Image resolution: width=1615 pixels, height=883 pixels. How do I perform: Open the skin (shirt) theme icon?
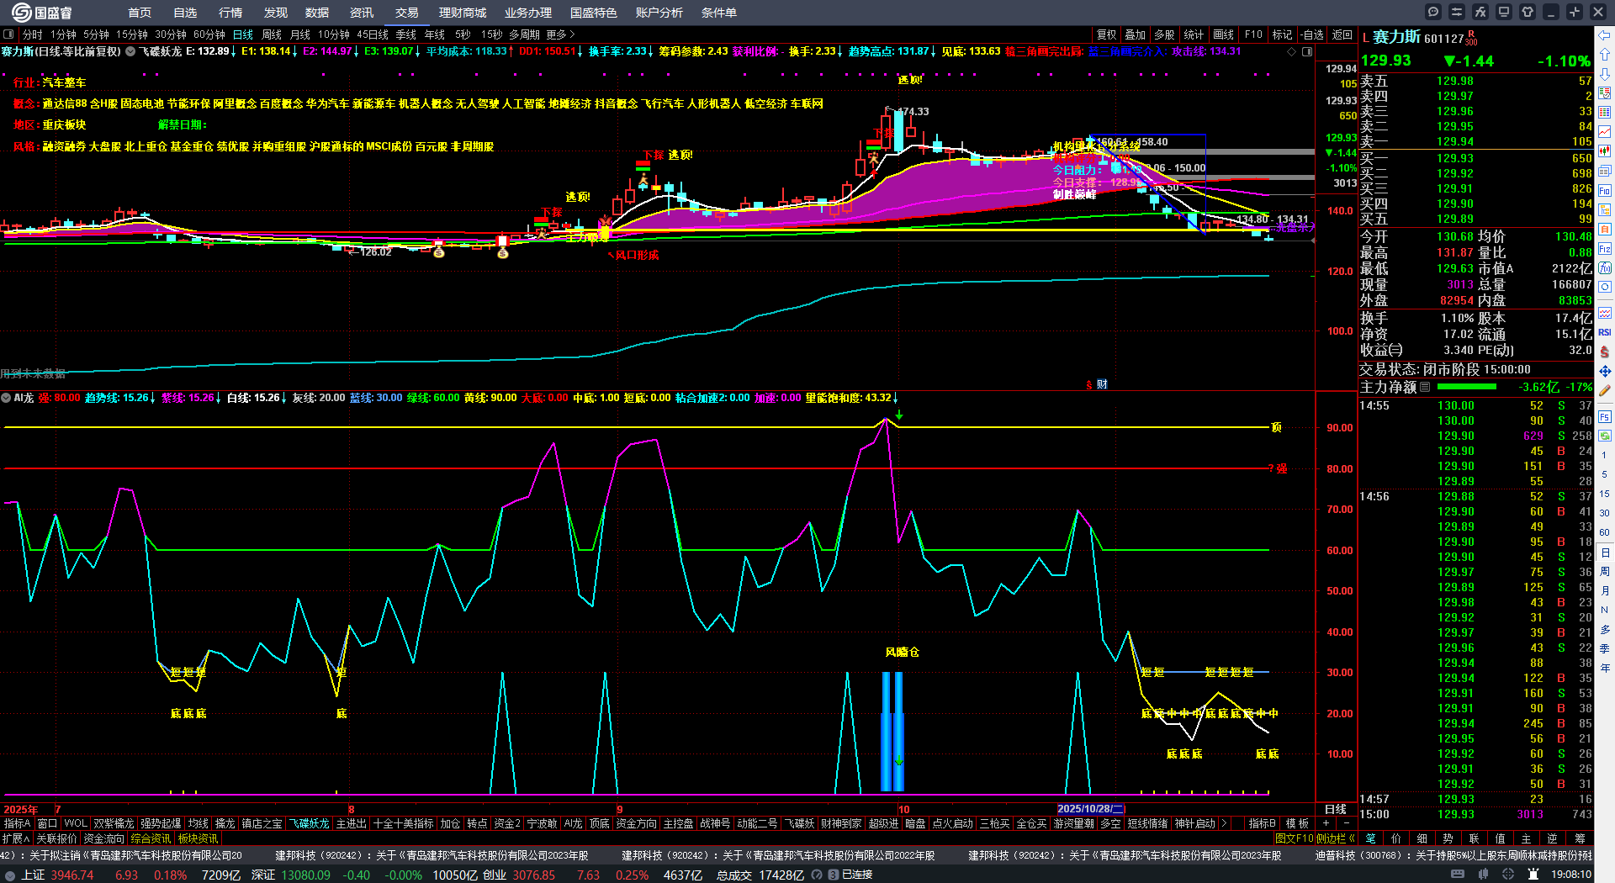(x=1528, y=12)
